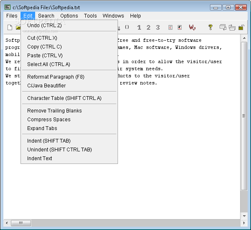Click the editor icon in the title bar
The height and width of the screenshot is (230, 251).
tap(8, 7)
